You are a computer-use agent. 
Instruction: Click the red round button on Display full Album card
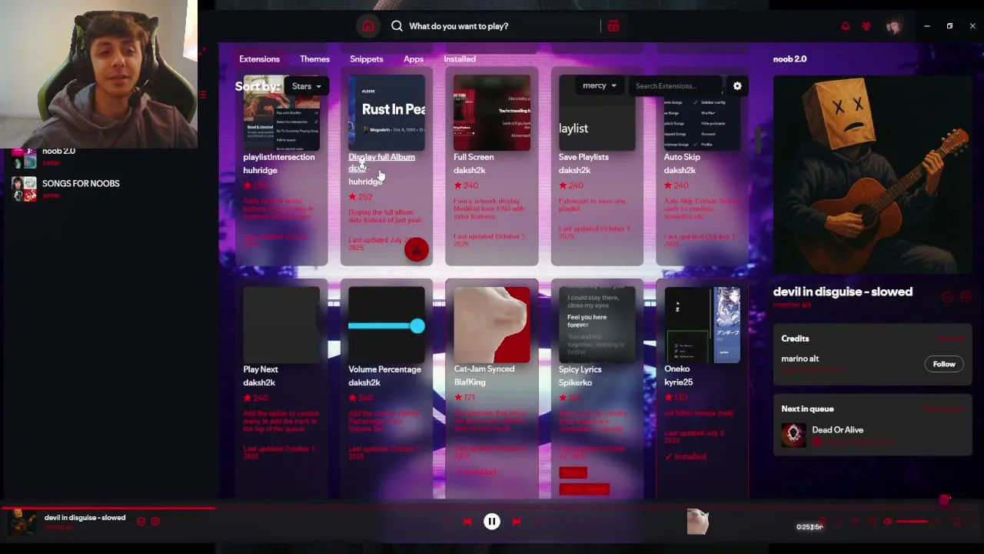(417, 249)
